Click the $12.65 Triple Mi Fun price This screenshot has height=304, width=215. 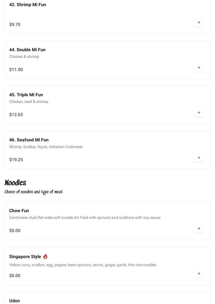tap(16, 115)
